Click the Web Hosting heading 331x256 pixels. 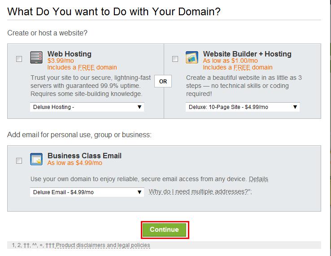[x=70, y=54]
